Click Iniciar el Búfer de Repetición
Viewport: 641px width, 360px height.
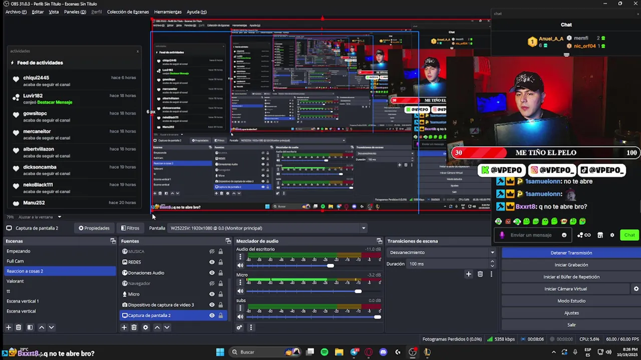[x=571, y=277]
